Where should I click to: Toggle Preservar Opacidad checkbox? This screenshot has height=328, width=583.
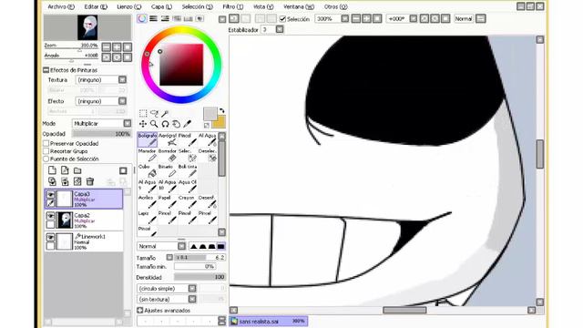coord(46,144)
